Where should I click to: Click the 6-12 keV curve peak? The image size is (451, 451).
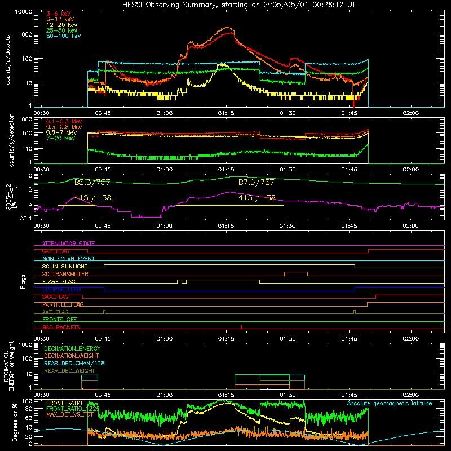point(227,28)
